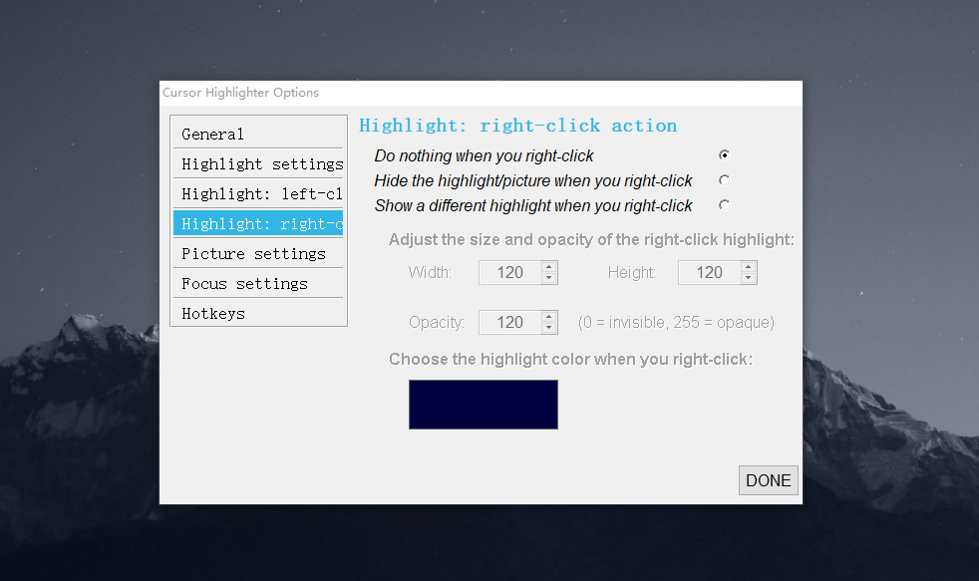Decrease Height with the down arrow
Screen dimensions: 979x581
click(748, 278)
